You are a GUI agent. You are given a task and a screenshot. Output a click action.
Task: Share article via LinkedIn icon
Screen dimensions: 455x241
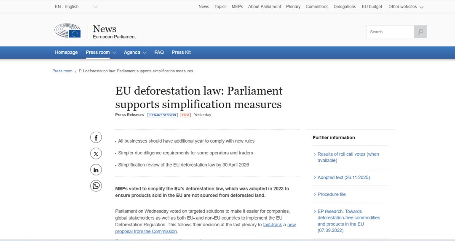click(x=96, y=170)
